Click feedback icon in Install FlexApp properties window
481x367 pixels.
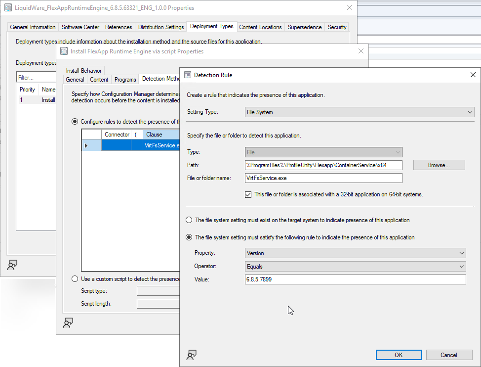pyautogui.click(x=68, y=322)
